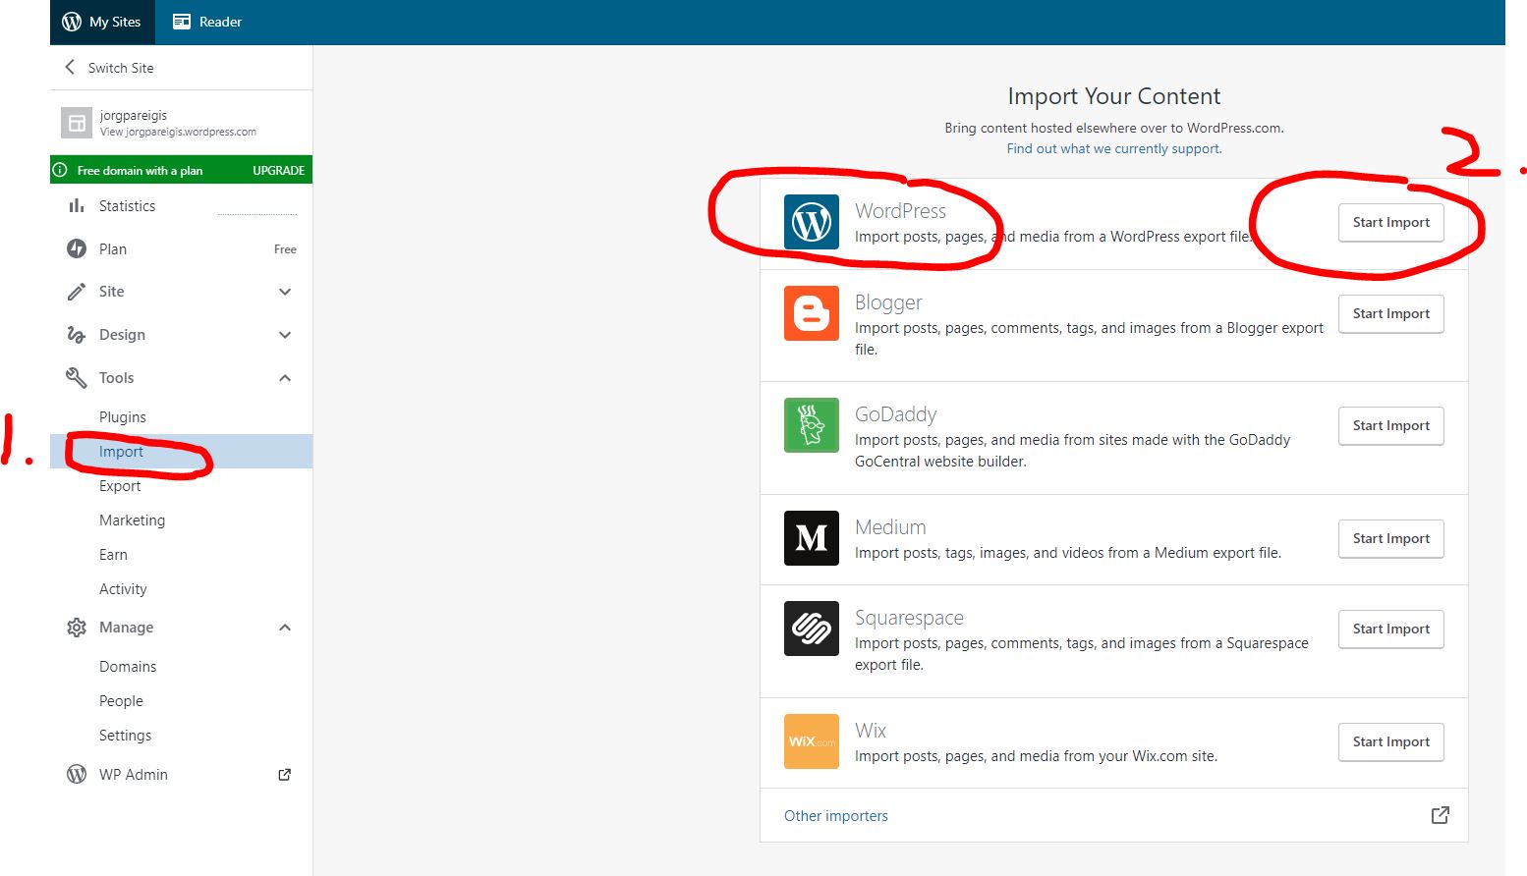1527x876 pixels.
Task: Open the Reader tab
Action: [x=207, y=22]
